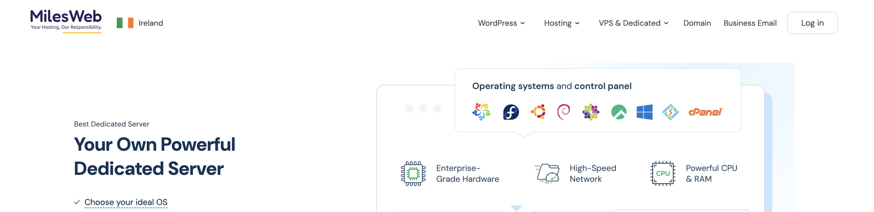The image size is (874, 212).
Task: Click the AlmaLinux OS icon
Action: coord(481,112)
